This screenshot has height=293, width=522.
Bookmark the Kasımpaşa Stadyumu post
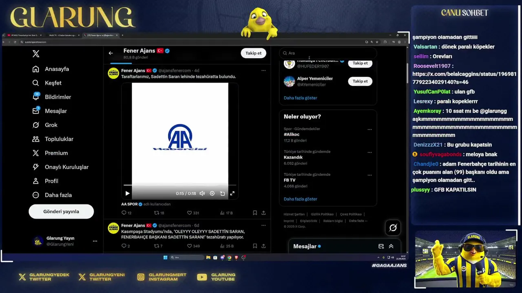coord(255,246)
